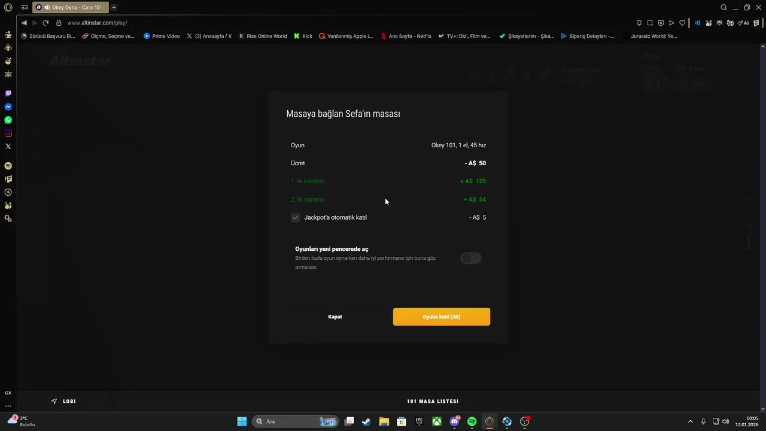Viewport: 766px width, 431px height.
Task: Click the GX control sidebar label
Action: tap(8, 393)
